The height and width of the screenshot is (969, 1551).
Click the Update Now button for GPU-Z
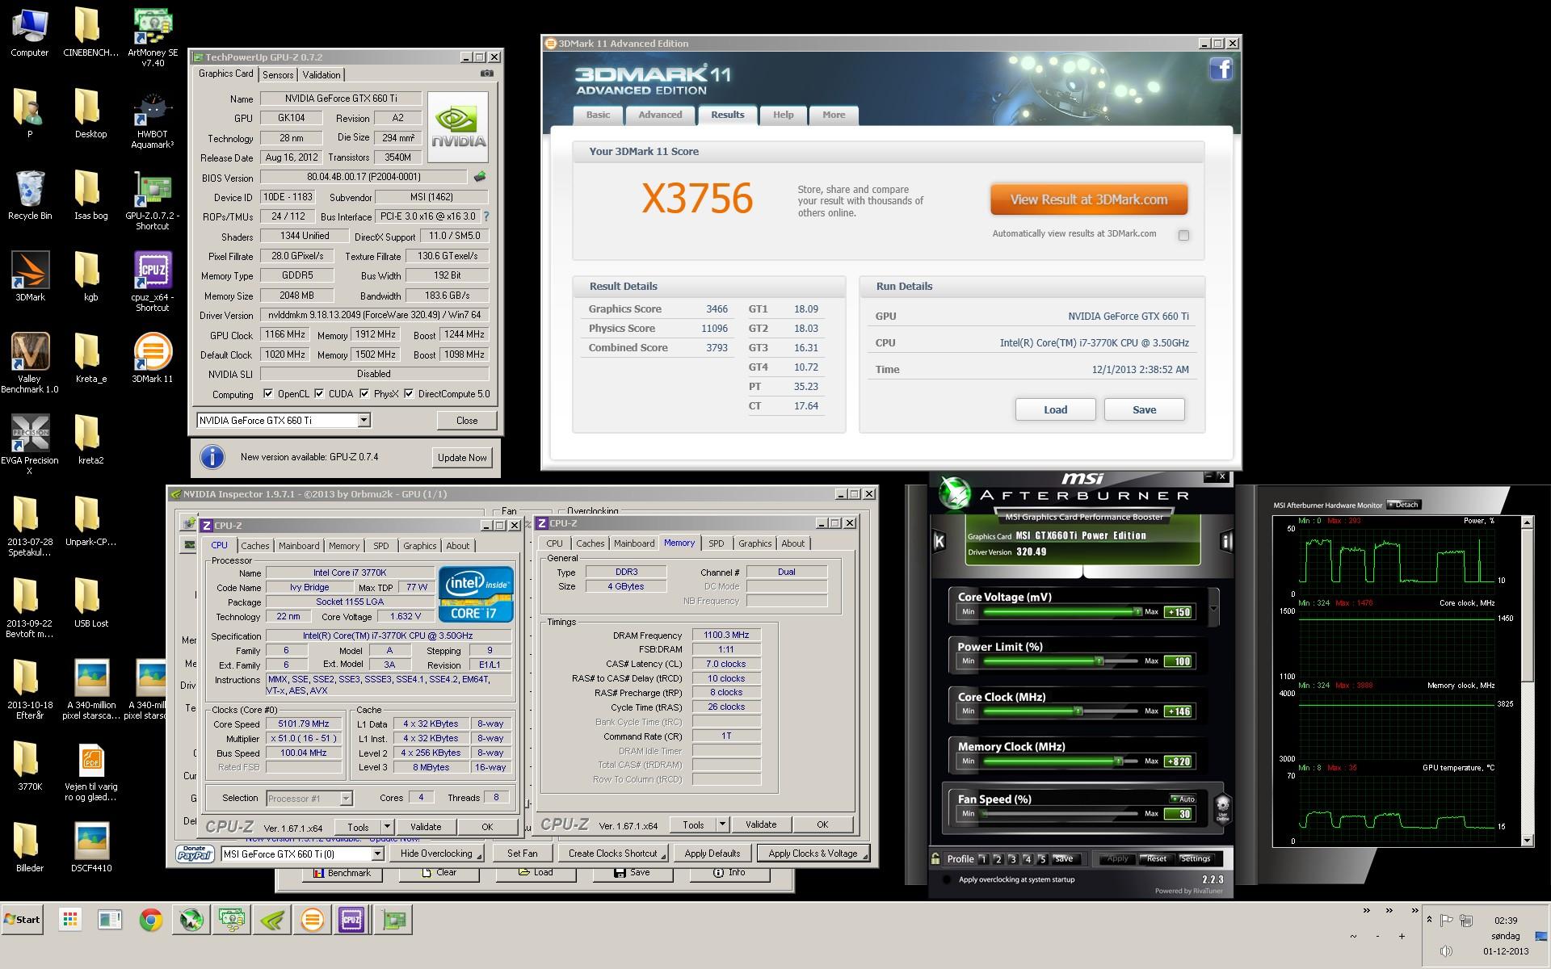(x=462, y=457)
